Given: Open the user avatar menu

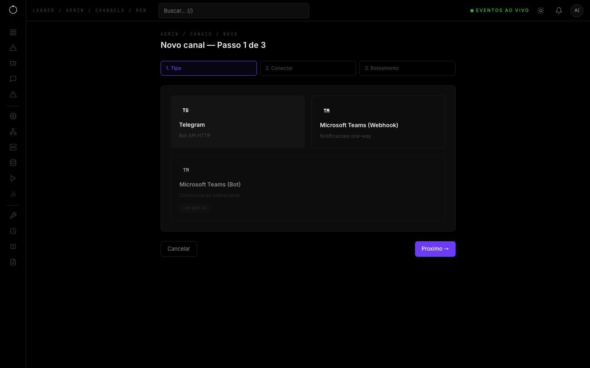Looking at the screenshot, I should [577, 10].
